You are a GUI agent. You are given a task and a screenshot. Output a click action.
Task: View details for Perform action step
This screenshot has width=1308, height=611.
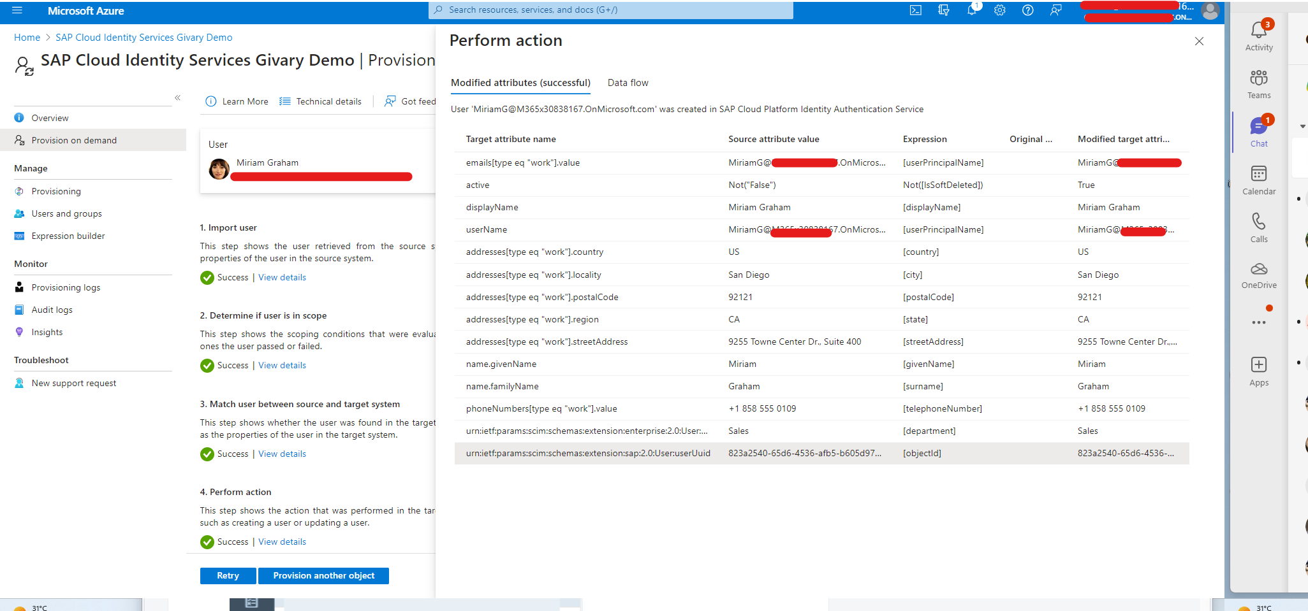282,542
